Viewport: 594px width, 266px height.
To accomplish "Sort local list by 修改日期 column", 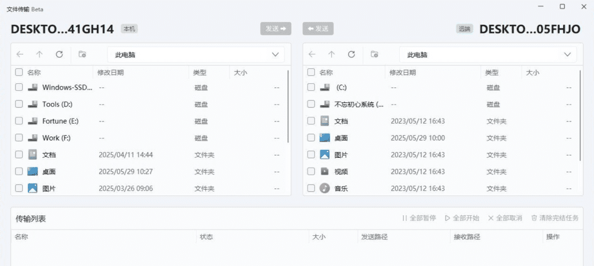I will [110, 72].
